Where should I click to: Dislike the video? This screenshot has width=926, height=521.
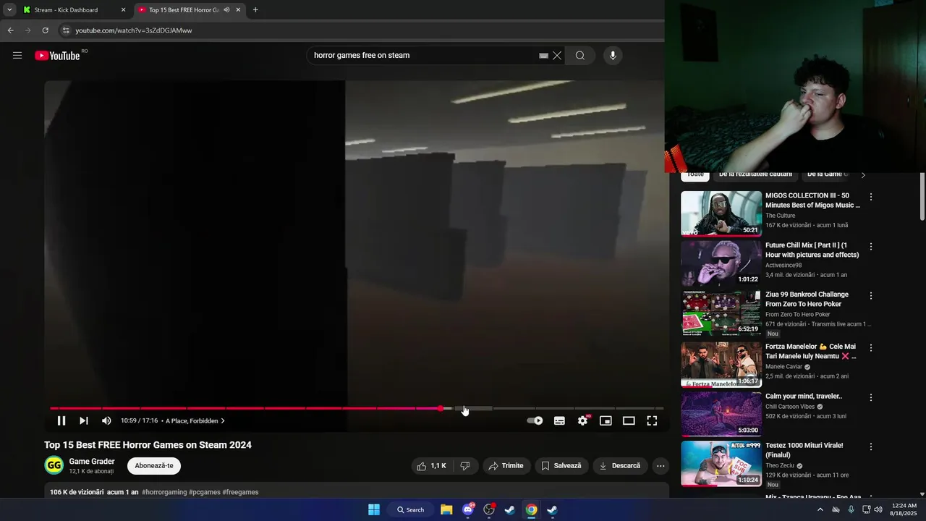pyautogui.click(x=465, y=466)
